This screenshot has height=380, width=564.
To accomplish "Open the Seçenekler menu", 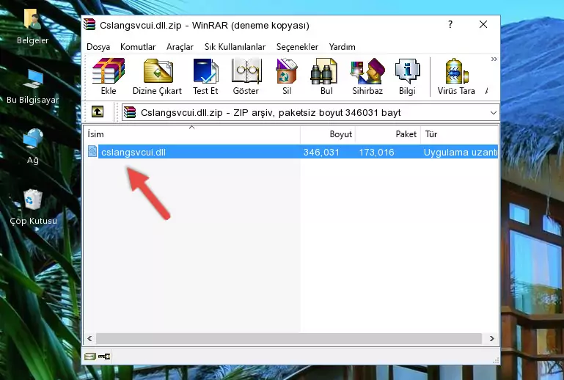I will pos(297,47).
